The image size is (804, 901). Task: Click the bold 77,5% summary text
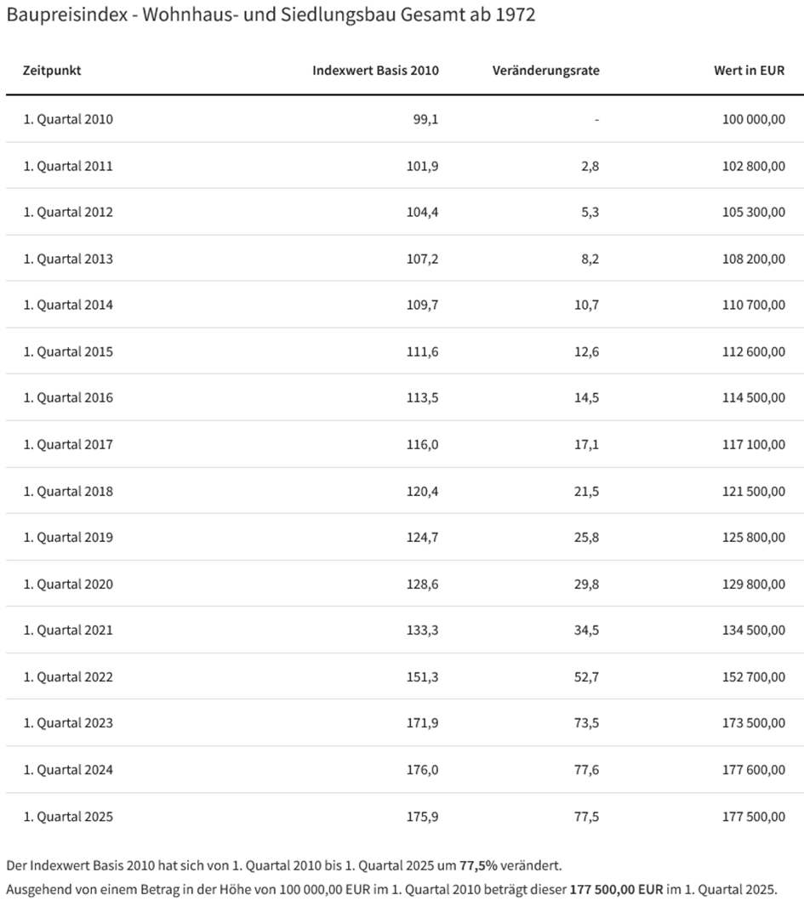[478, 865]
